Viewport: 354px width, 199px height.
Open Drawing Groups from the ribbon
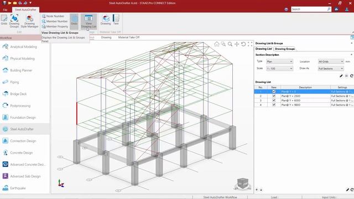14,21
